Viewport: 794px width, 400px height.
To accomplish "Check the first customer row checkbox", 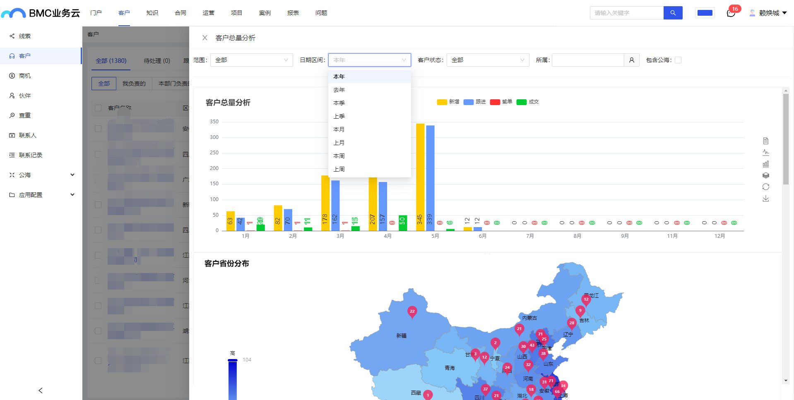I will click(x=98, y=129).
